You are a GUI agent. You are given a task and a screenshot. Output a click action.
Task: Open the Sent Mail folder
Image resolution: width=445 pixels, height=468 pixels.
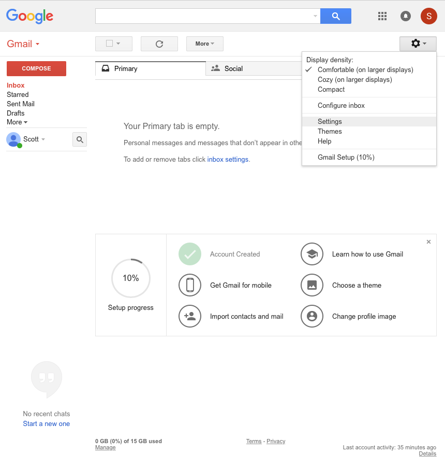[x=21, y=104]
